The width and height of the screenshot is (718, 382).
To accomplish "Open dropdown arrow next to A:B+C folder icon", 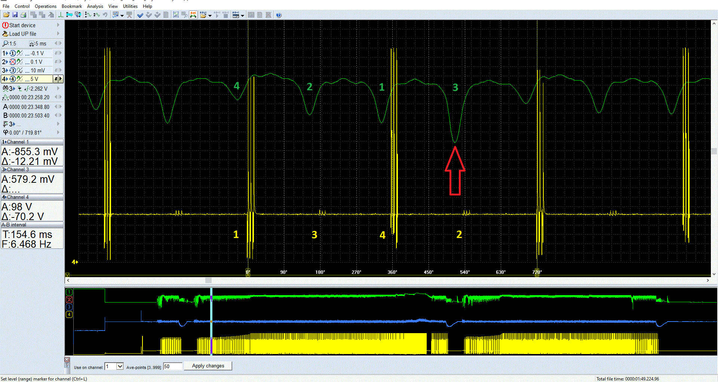I will [x=210, y=15].
